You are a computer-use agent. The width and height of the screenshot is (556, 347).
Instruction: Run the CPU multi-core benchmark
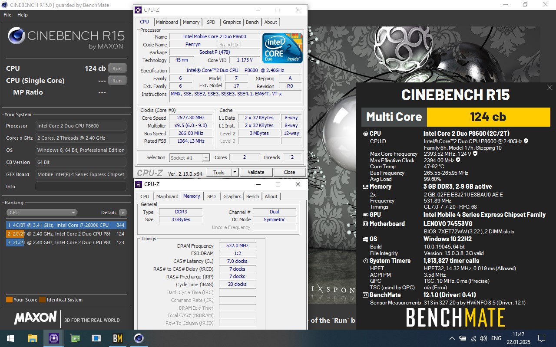(x=117, y=69)
